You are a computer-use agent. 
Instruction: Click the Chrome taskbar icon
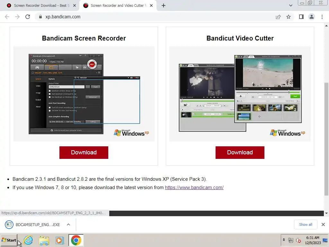click(76, 240)
